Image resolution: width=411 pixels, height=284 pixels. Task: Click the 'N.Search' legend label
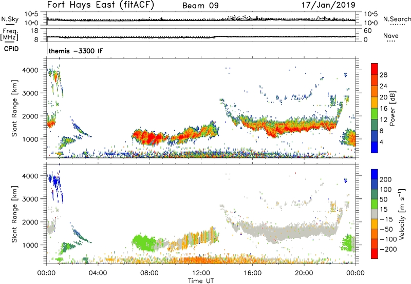pos(397,19)
